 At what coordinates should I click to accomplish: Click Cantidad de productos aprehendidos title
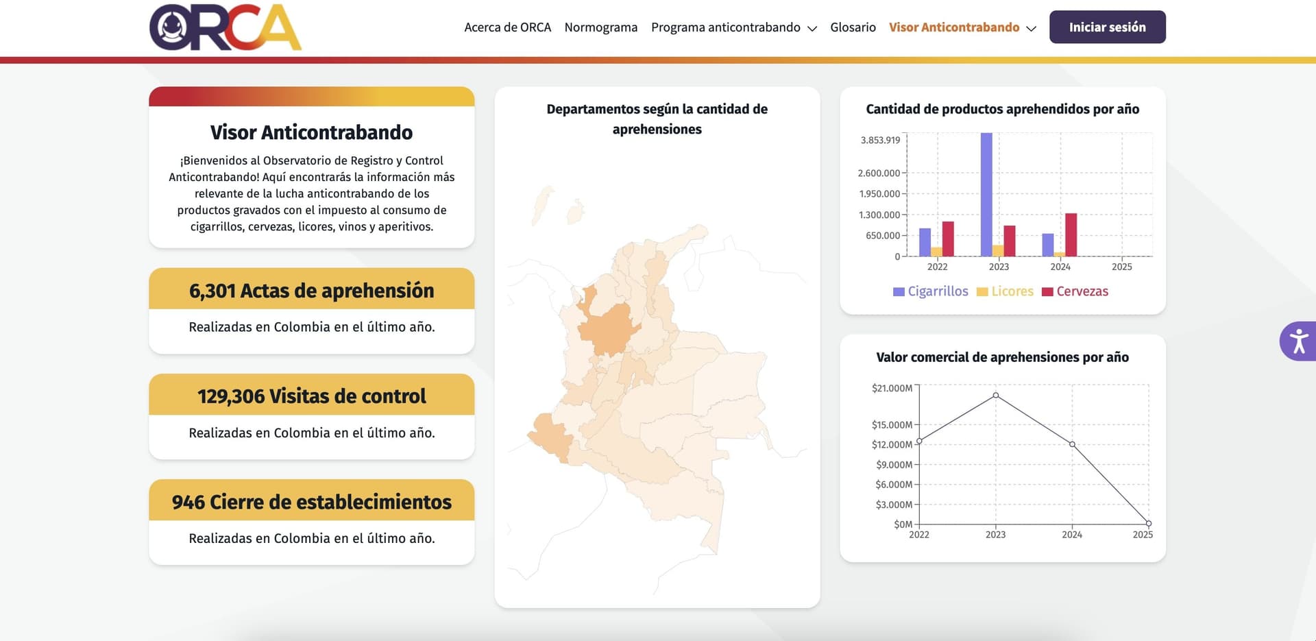[x=1002, y=109]
